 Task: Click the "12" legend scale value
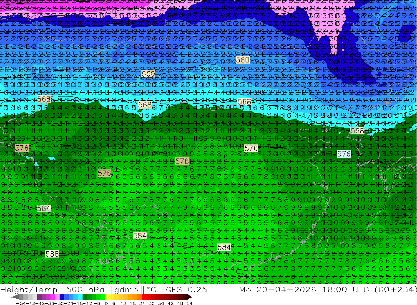point(123,303)
